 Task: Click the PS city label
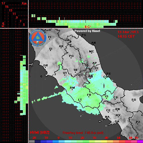point(84,35)
